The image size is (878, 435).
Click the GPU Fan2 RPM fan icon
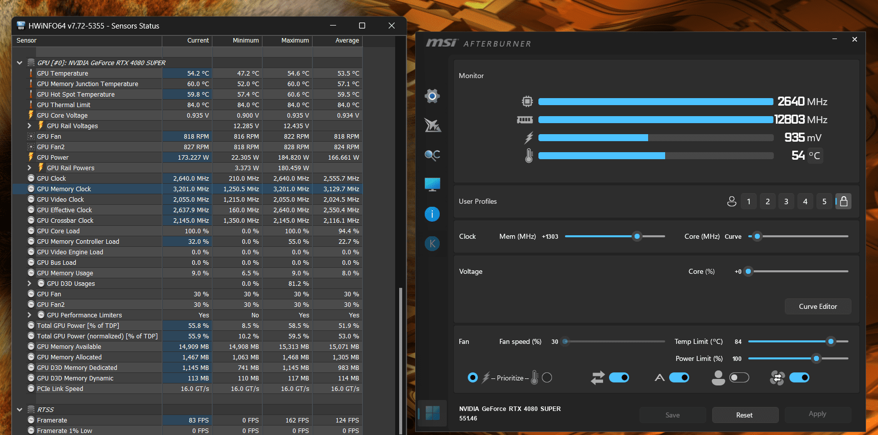[x=31, y=147]
